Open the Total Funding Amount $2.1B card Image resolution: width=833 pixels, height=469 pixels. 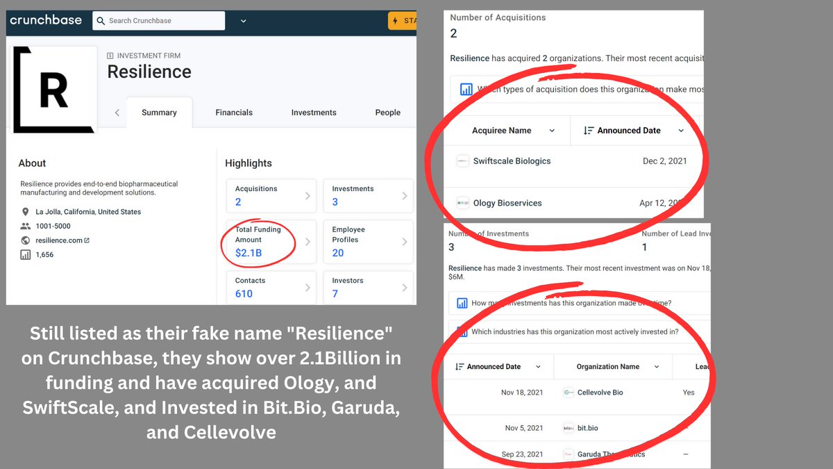[x=271, y=242]
